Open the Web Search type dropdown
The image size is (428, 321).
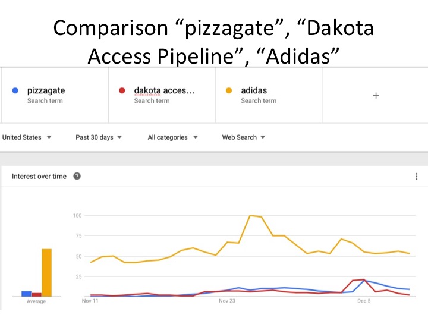coord(244,137)
